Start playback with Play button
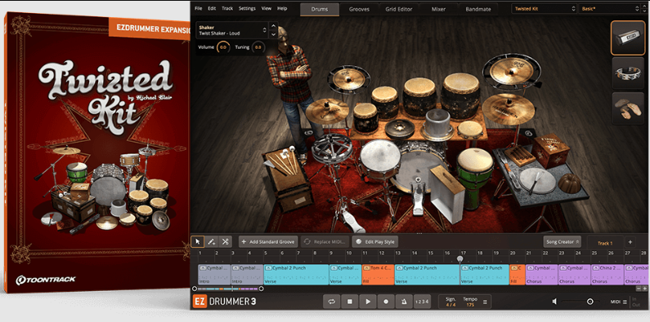Screen dimensions: 650x322 coord(368,302)
